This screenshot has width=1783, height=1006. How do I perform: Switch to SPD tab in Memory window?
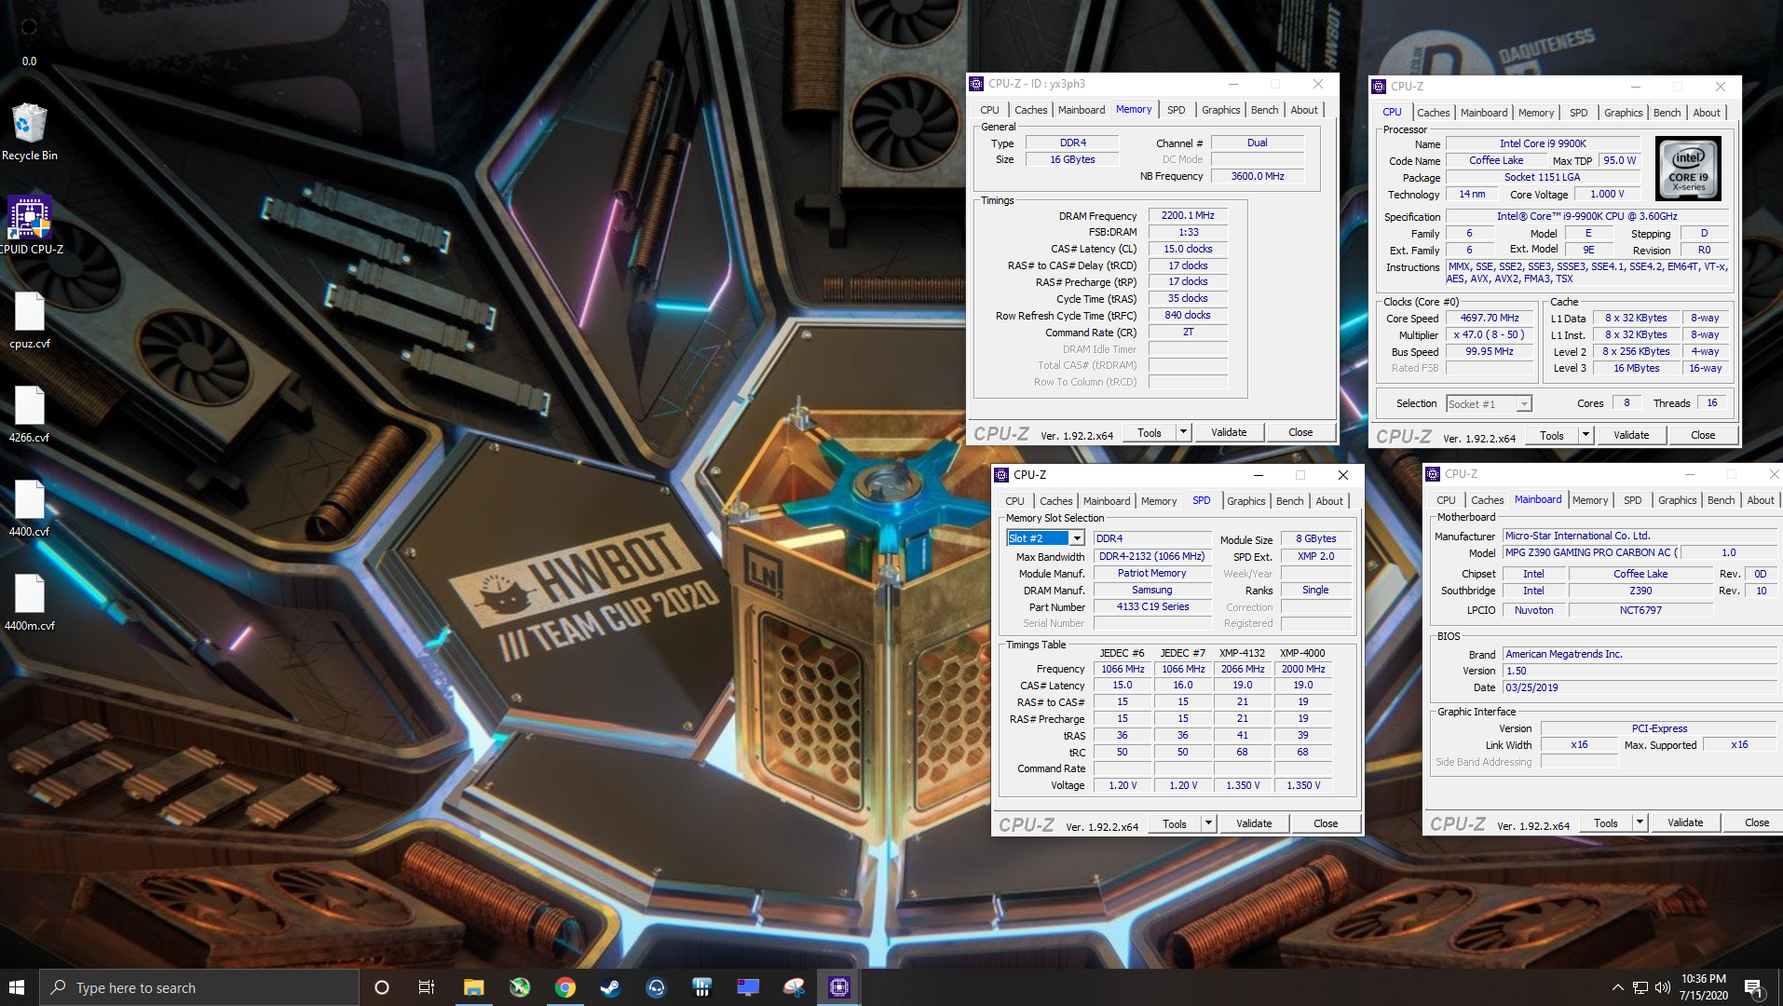pyautogui.click(x=1176, y=110)
